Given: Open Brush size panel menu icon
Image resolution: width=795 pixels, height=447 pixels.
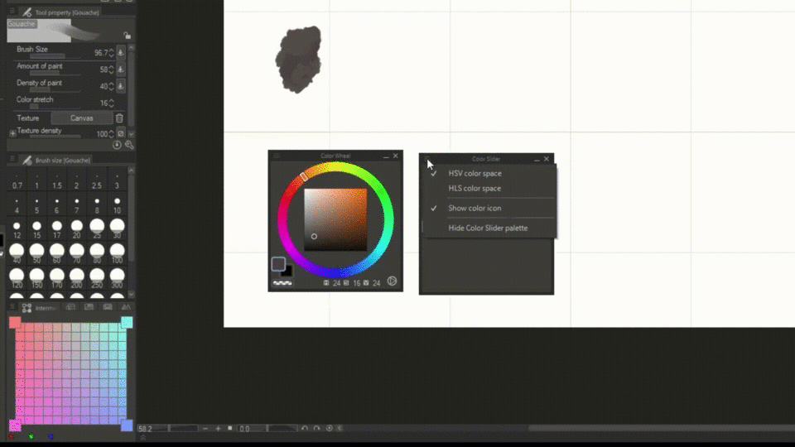Looking at the screenshot, I should 12,160.
